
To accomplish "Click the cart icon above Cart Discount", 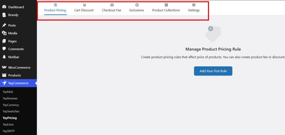I will tap(84, 5).
